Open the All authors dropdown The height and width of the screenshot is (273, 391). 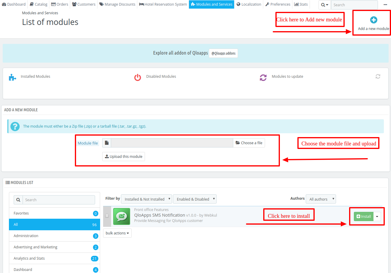(x=321, y=199)
